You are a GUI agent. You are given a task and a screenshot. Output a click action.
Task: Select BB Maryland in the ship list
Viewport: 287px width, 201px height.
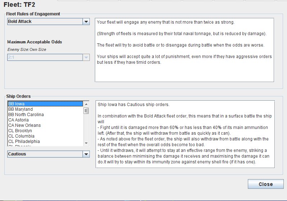tap(45, 109)
